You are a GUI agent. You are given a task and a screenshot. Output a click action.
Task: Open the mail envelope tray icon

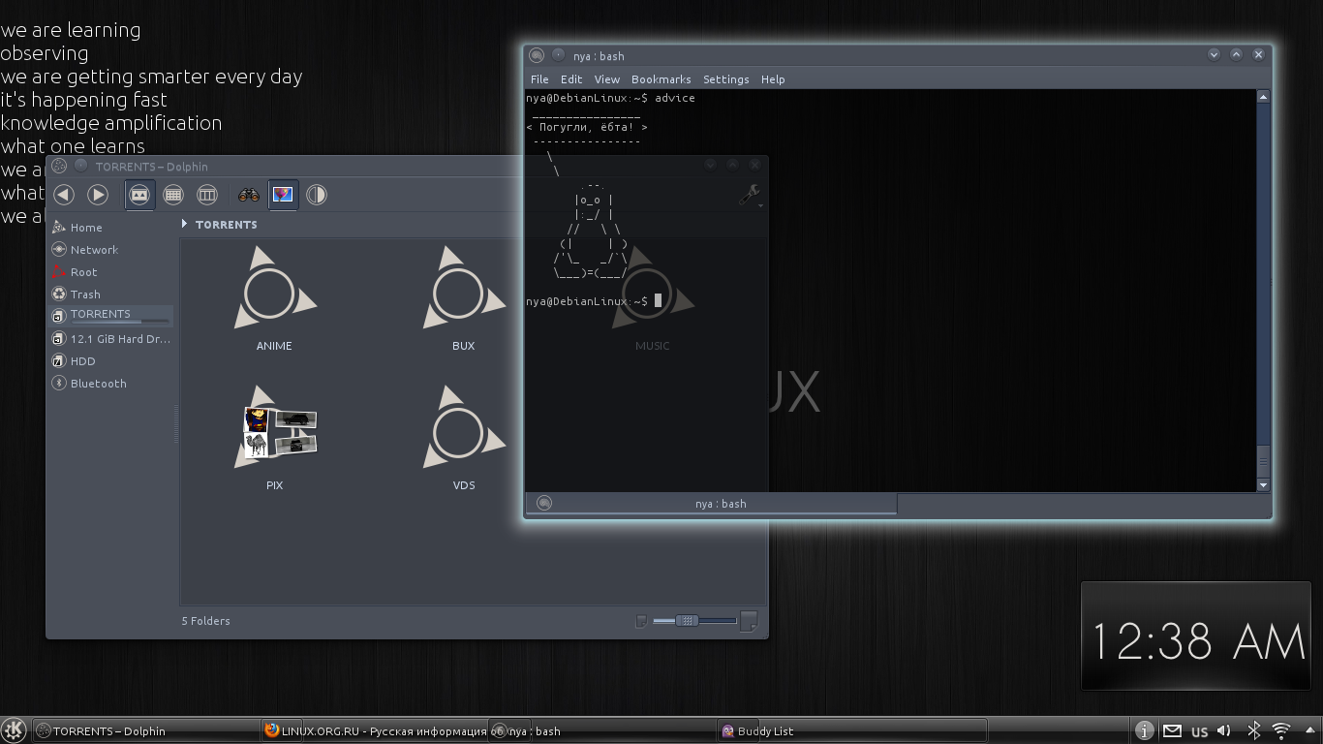[1172, 730]
